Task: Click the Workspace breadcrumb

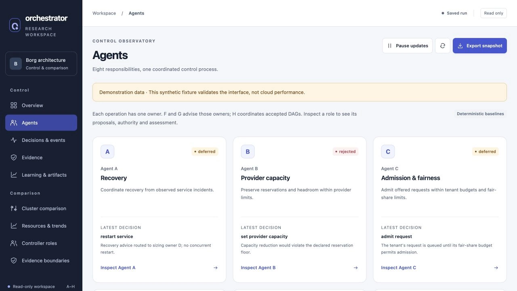Action: (x=104, y=13)
